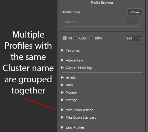Expand the Adobe Raw profile group

[62, 60]
